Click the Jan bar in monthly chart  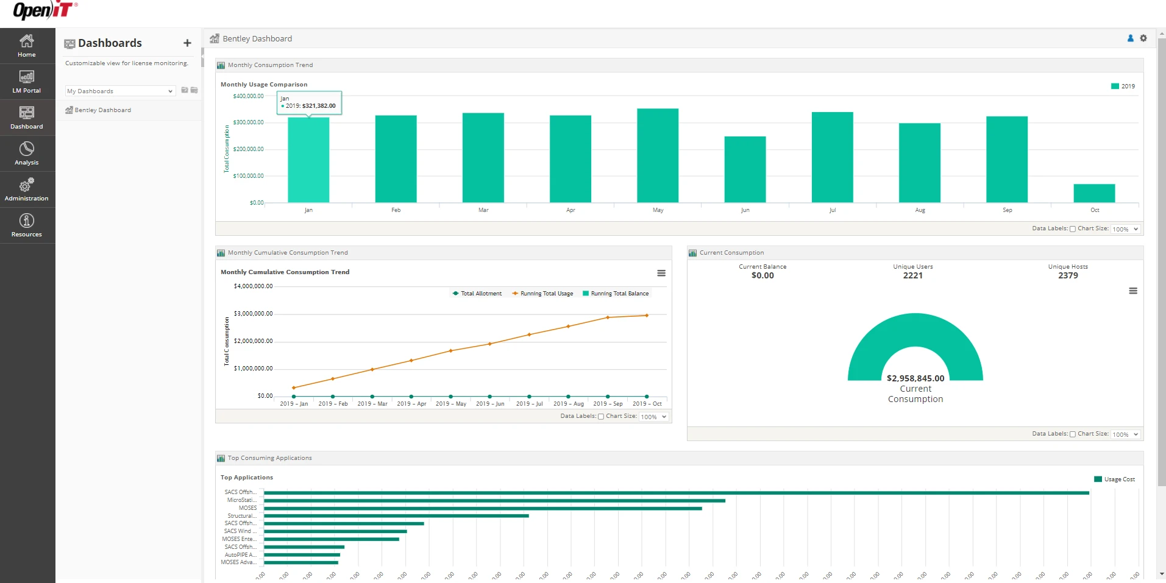tap(308, 160)
